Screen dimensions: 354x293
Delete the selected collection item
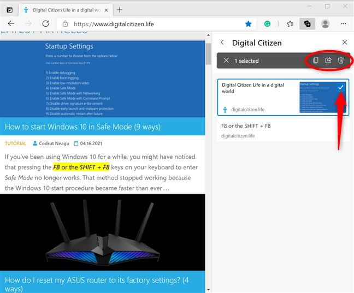(x=341, y=60)
